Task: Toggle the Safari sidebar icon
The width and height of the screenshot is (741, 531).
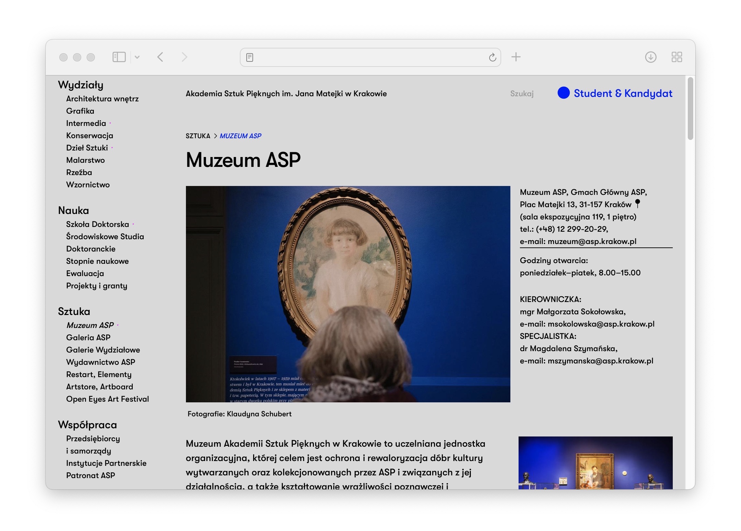Action: click(x=119, y=57)
